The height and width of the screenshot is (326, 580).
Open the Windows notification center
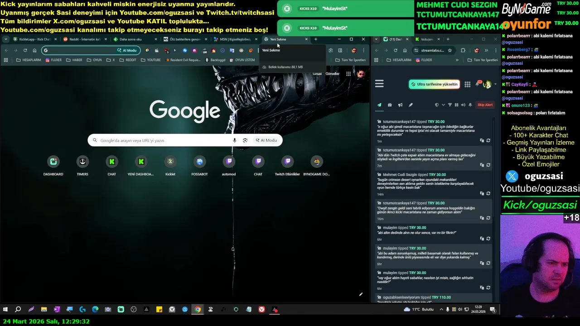tap(493, 310)
